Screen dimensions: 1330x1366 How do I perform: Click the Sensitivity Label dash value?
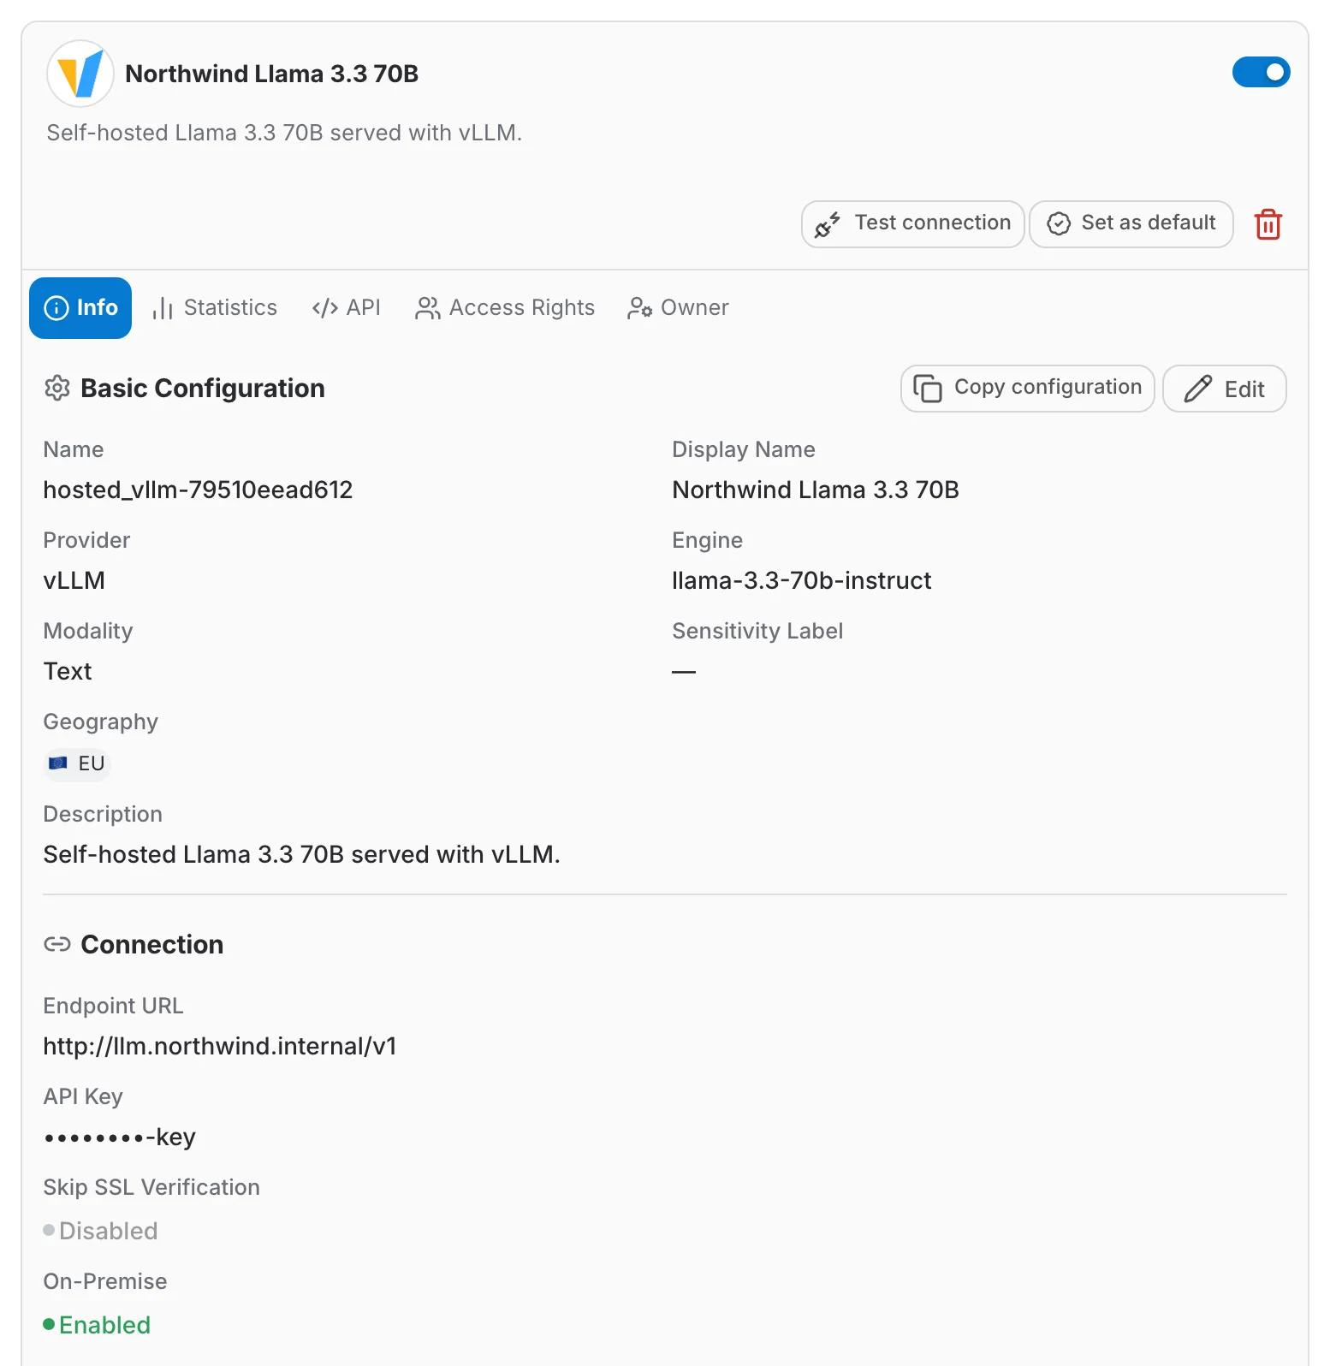coord(684,672)
